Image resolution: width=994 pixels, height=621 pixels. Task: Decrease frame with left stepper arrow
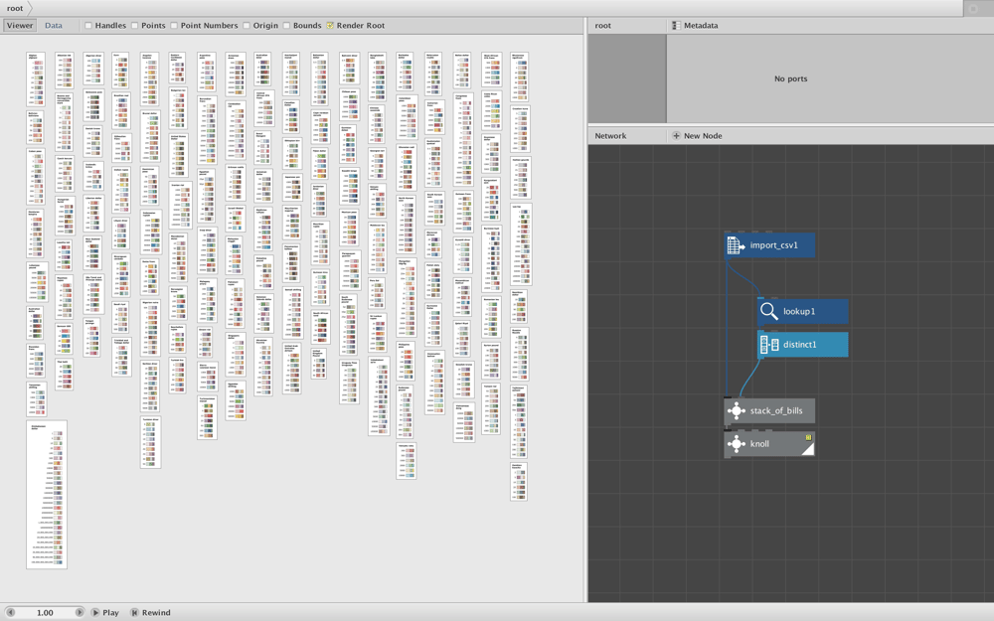10,612
